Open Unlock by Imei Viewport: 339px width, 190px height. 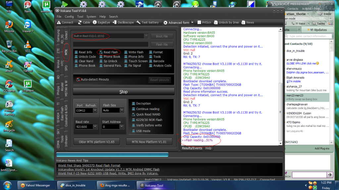[x=226, y=22]
